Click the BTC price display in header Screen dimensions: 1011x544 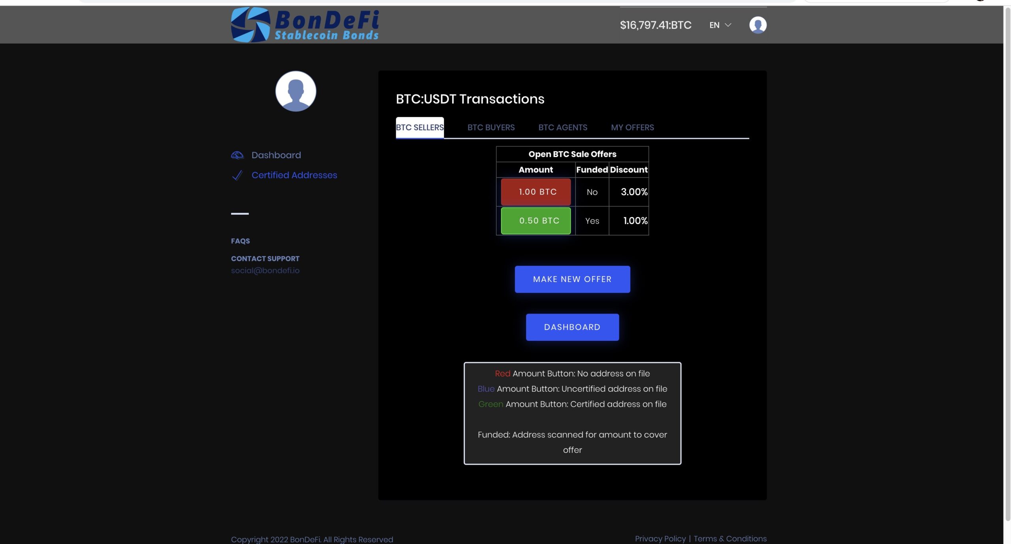point(656,24)
